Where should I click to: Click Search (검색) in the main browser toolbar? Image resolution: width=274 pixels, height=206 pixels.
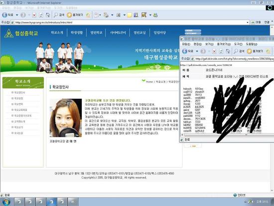pyautogui.click(x=59, y=15)
